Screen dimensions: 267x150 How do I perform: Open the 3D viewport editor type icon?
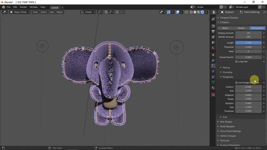pos(5,12)
